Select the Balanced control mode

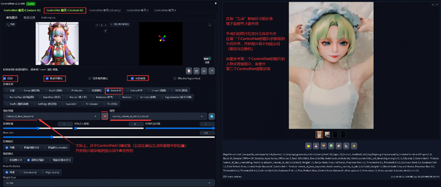10,148
